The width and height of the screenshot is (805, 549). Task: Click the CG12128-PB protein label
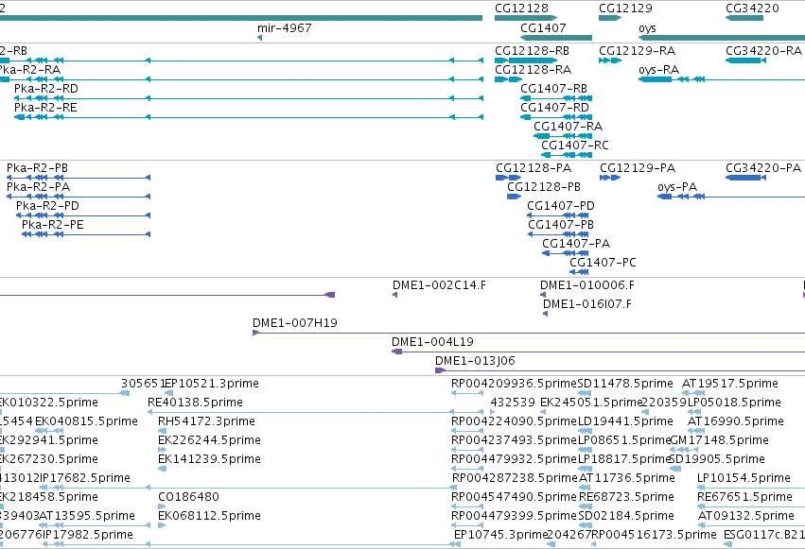[544, 187]
